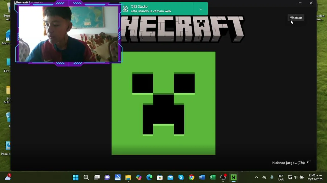This screenshot has width=327, height=183.
Task: Close the Minecraft Launcher window
Action: [x=311, y=3]
